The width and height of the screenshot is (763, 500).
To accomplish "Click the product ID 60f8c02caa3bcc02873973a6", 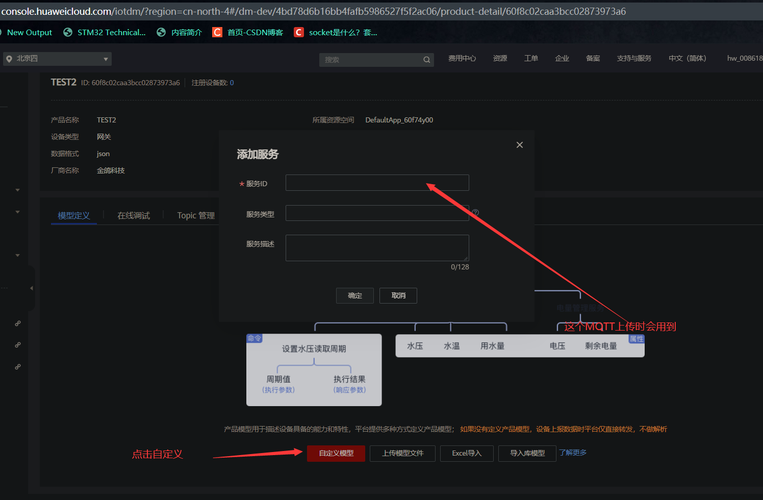I will pos(136,83).
